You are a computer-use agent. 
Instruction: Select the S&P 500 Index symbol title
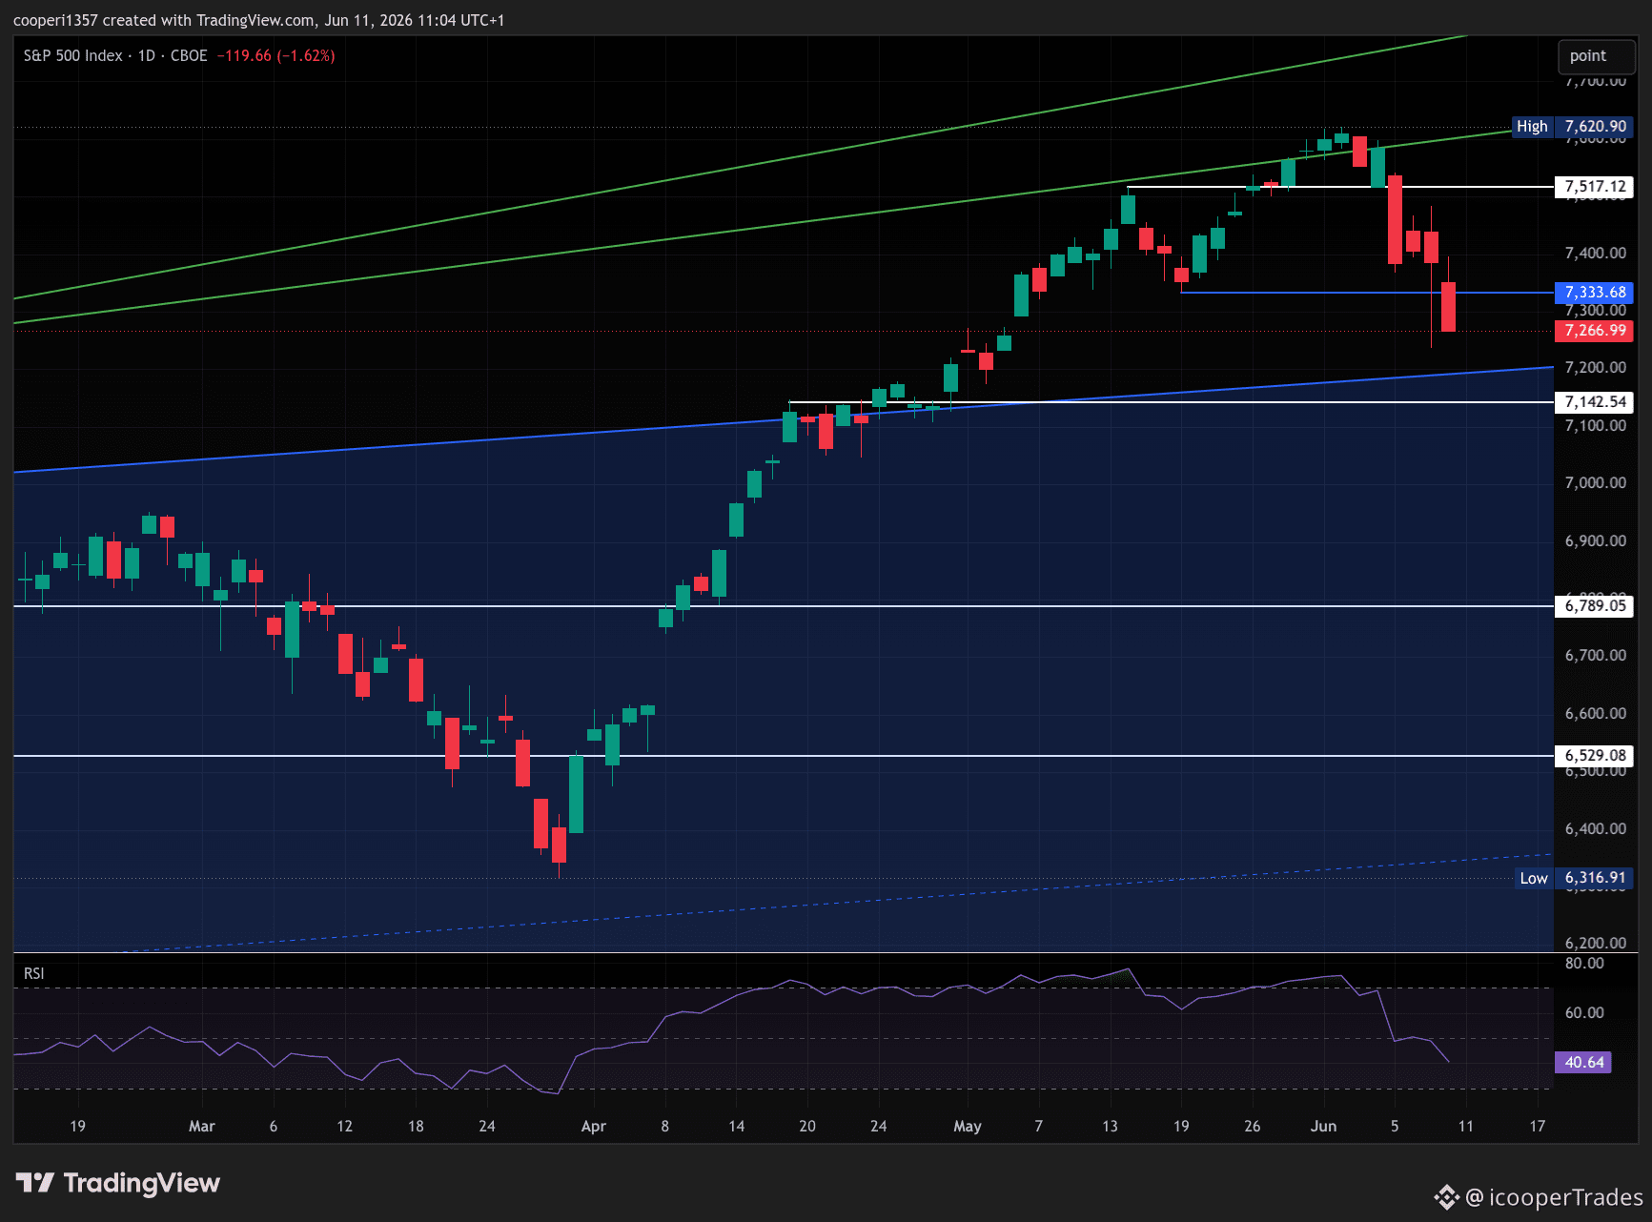(73, 55)
